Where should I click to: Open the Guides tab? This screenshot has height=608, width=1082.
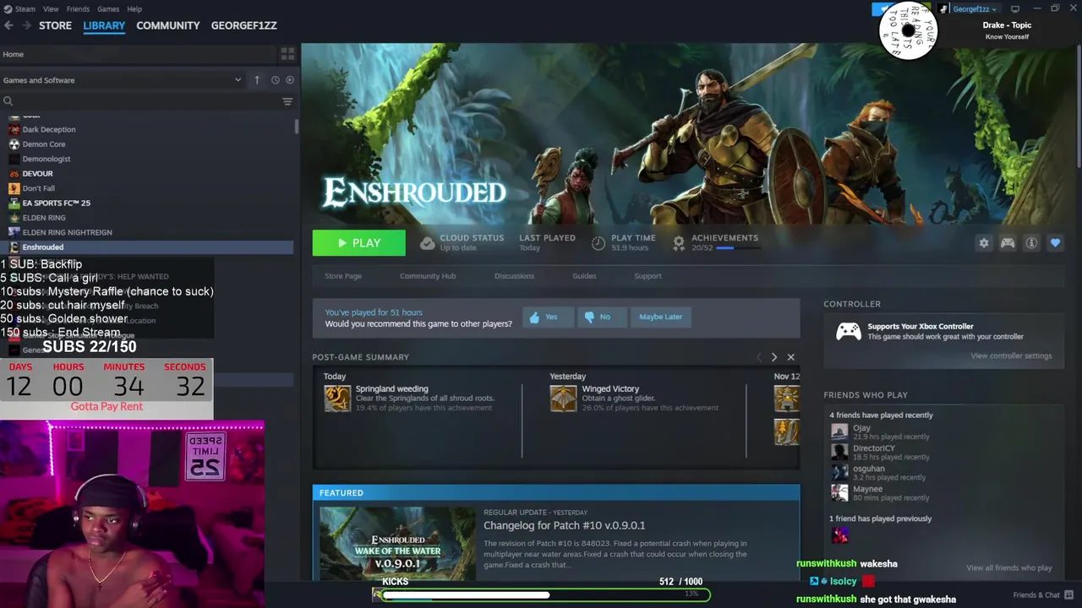[x=584, y=276]
